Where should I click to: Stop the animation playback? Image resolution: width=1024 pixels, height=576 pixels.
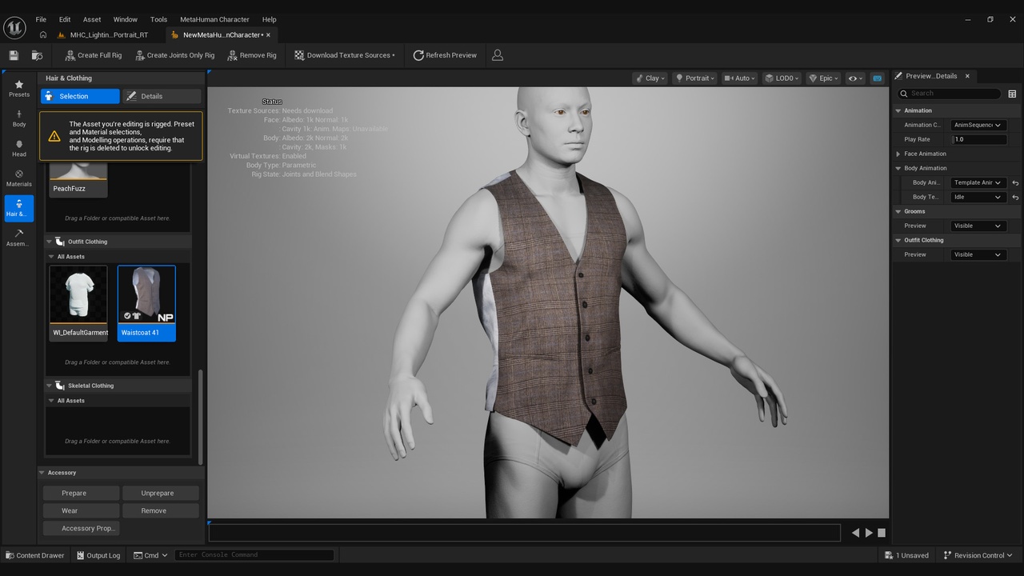pos(882,533)
